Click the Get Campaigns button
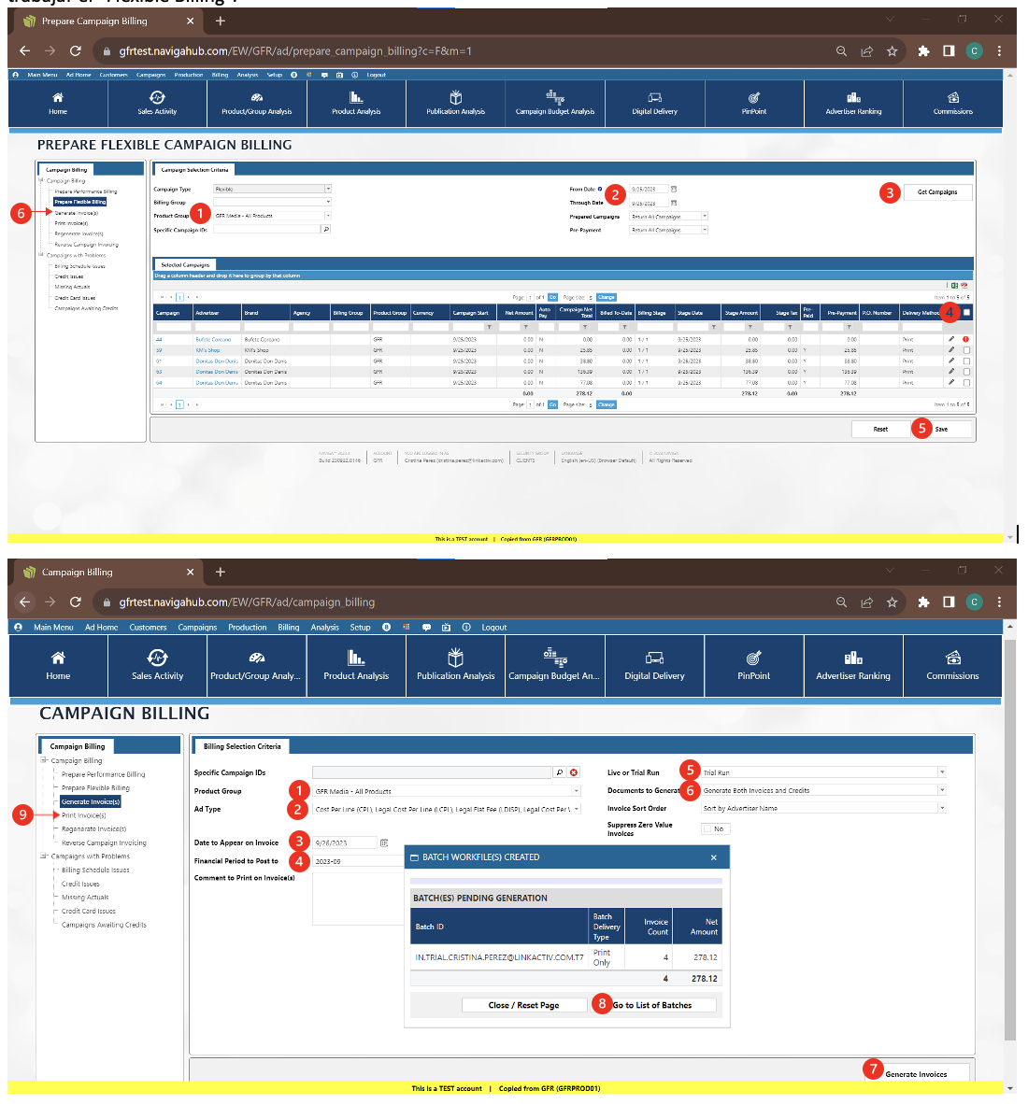 pos(936,192)
